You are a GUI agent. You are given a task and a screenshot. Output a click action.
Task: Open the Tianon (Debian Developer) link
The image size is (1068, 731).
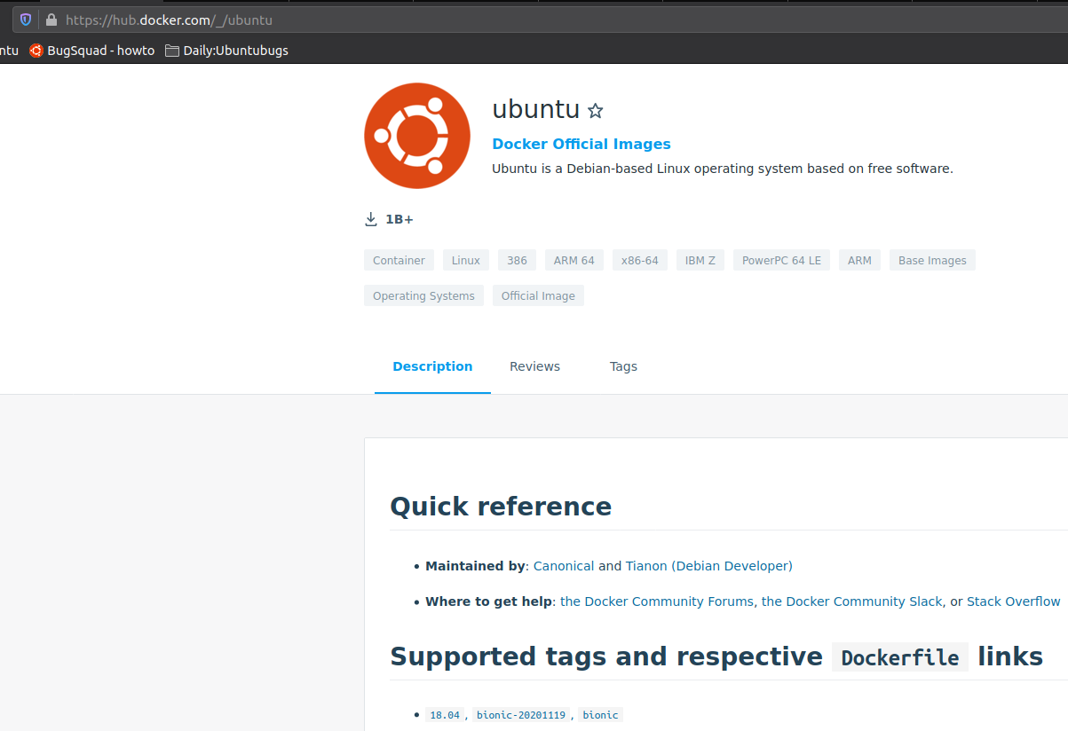pos(708,566)
